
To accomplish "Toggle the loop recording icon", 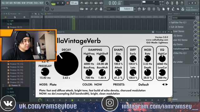I will point(101,3).
